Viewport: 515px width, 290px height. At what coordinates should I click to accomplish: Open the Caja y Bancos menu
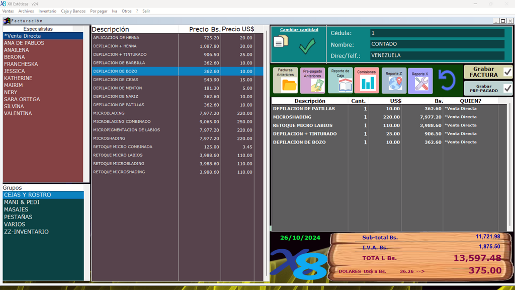click(73, 11)
